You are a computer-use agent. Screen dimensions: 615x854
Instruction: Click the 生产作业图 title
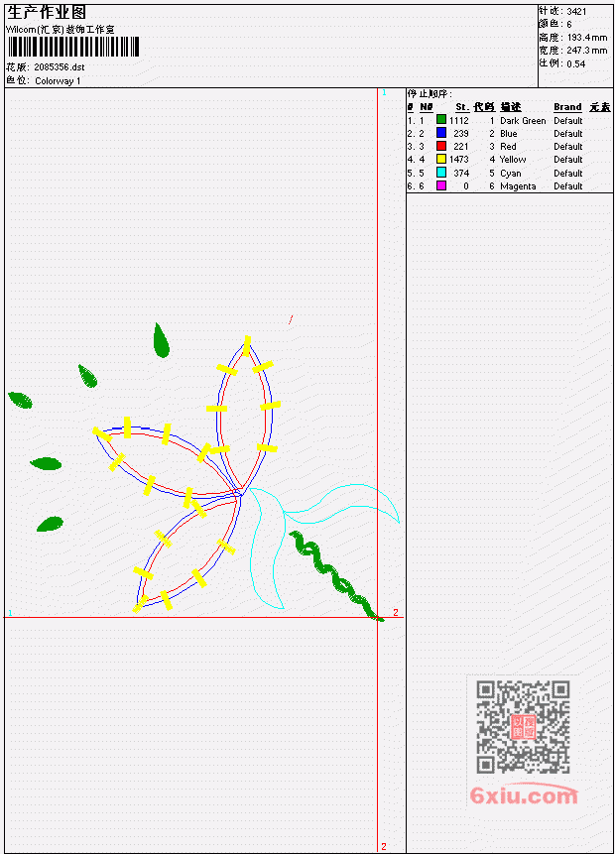point(47,13)
